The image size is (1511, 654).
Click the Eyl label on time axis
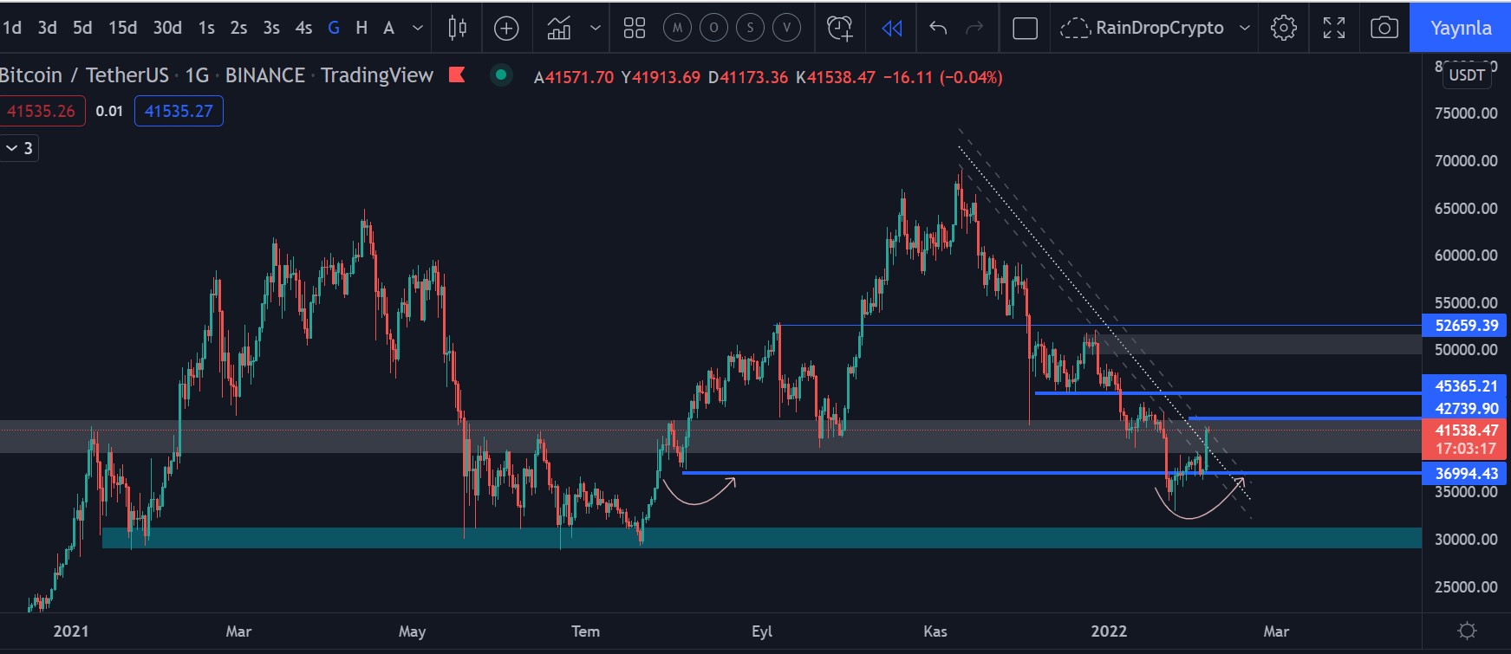(762, 631)
